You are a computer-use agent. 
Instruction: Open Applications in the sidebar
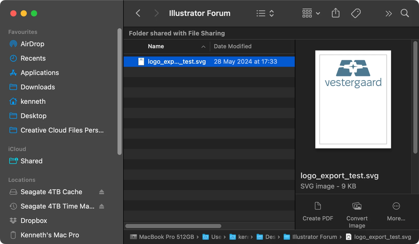pos(34,73)
